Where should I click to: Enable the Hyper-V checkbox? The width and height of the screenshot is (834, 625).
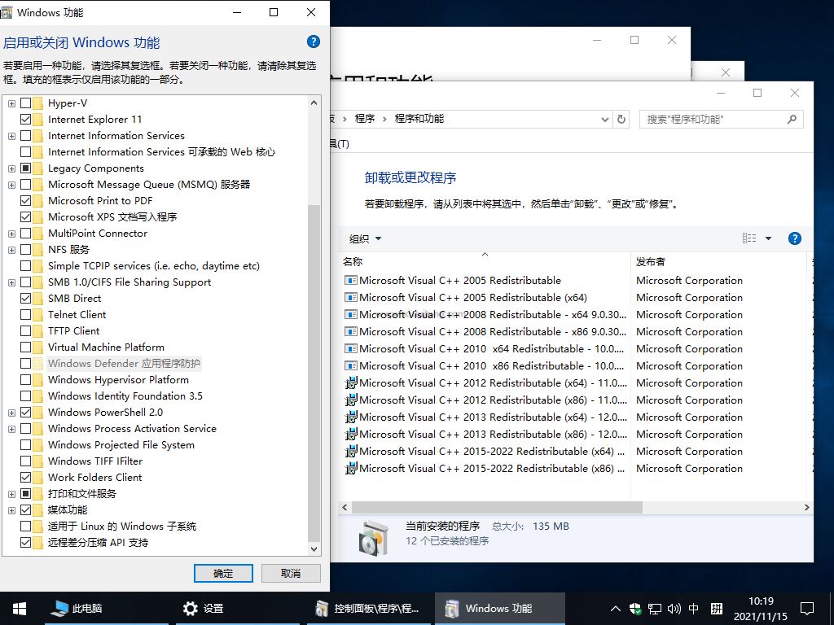[25, 103]
